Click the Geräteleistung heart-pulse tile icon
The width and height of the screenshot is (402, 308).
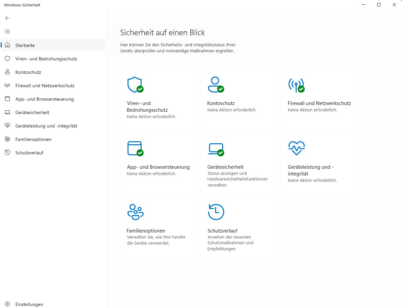[296, 148]
